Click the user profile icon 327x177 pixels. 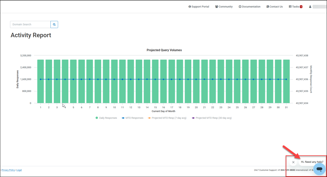pyautogui.click(x=310, y=7)
